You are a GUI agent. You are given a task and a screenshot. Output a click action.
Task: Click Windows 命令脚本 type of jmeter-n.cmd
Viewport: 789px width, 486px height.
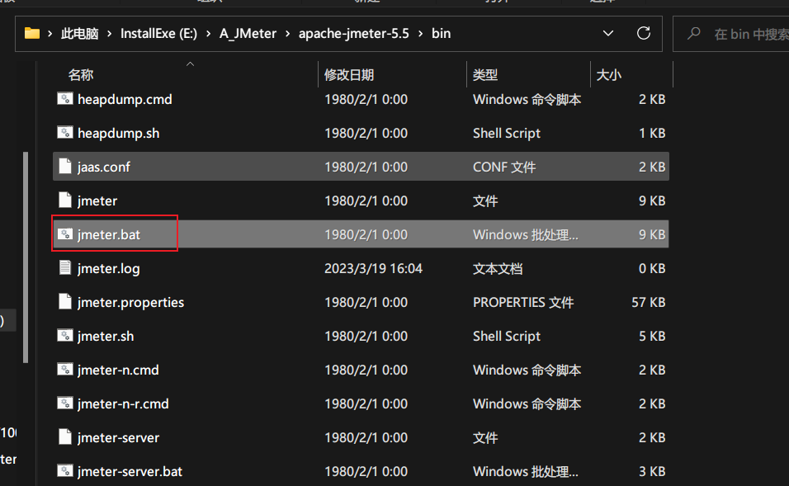click(527, 370)
